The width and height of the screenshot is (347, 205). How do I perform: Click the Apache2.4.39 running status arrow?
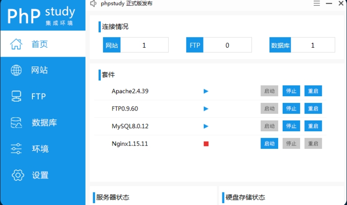pos(206,91)
